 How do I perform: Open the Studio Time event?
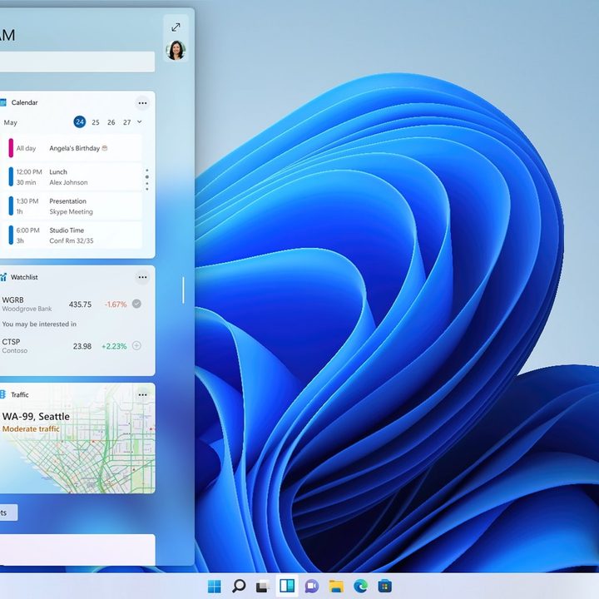pyautogui.click(x=72, y=235)
